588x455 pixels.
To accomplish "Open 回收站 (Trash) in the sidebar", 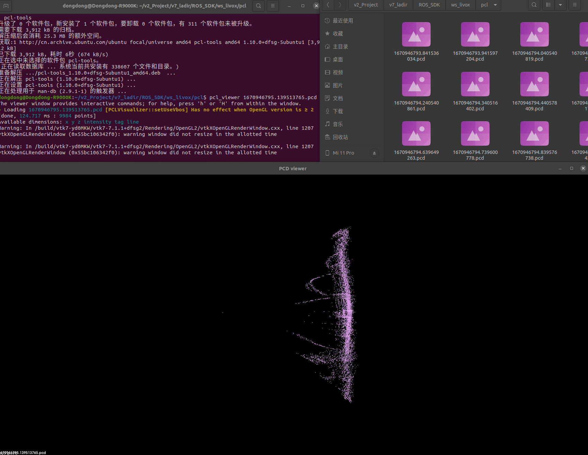I will 352,137.
